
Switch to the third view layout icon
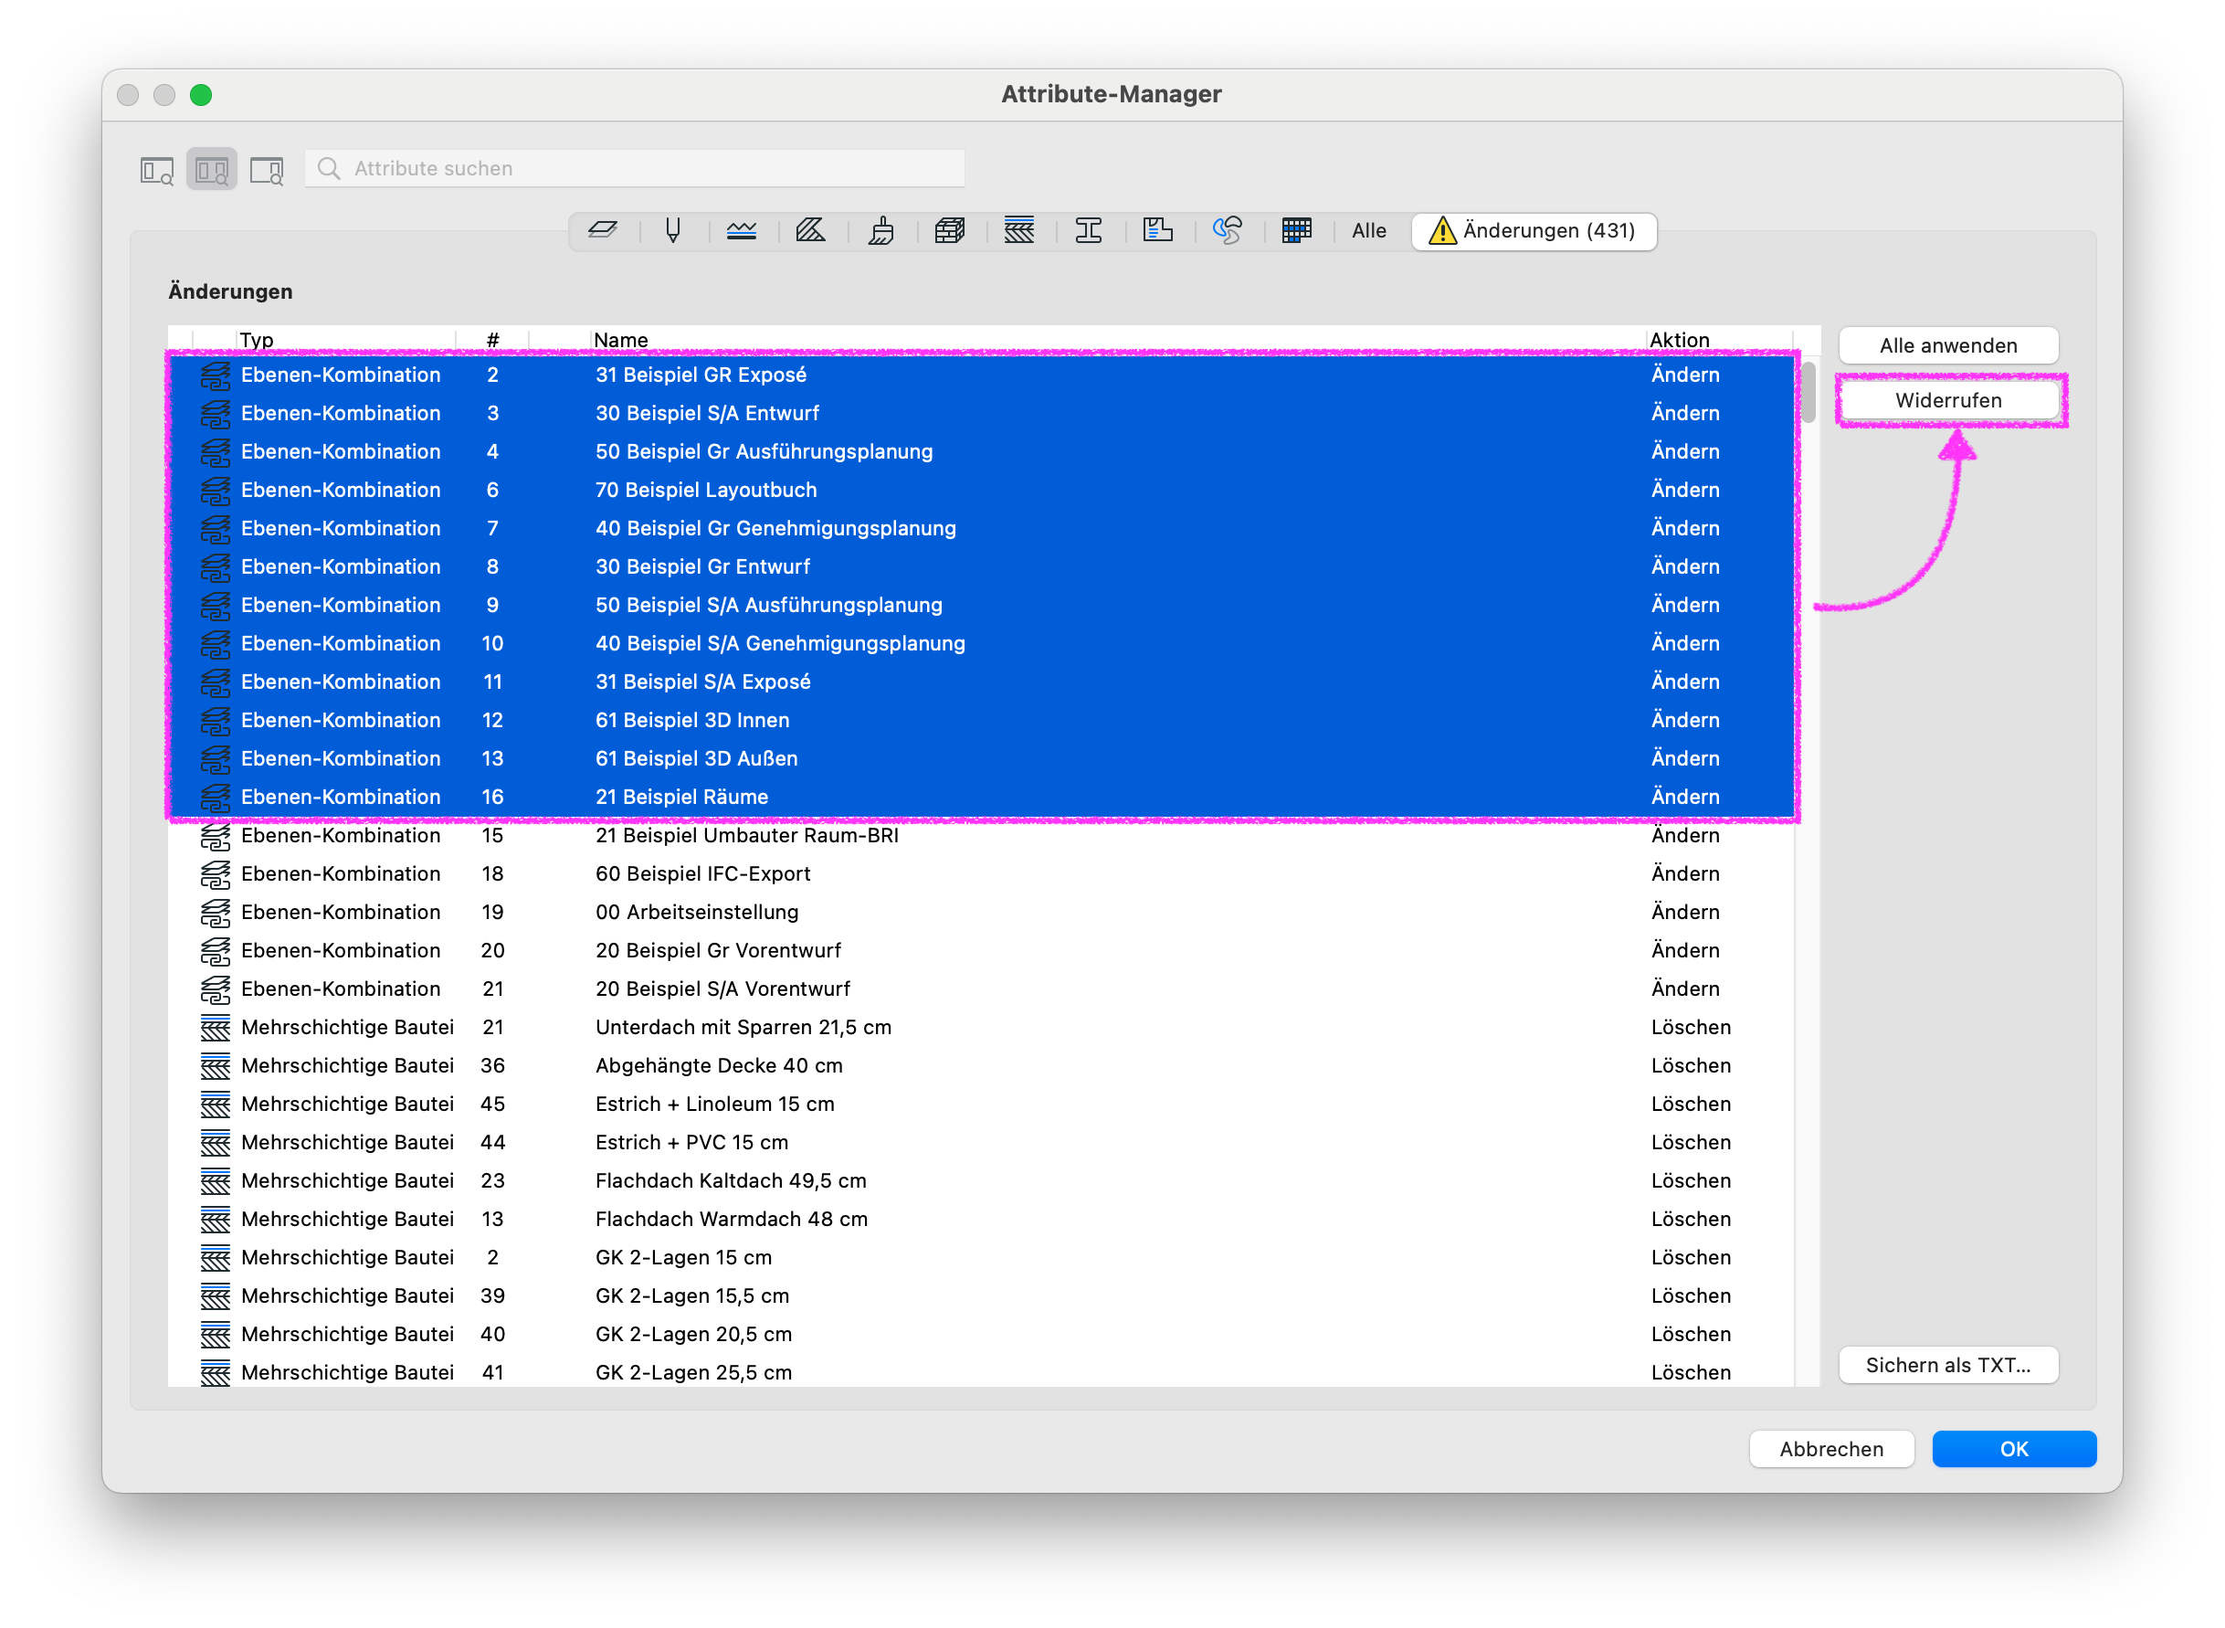pos(266,170)
